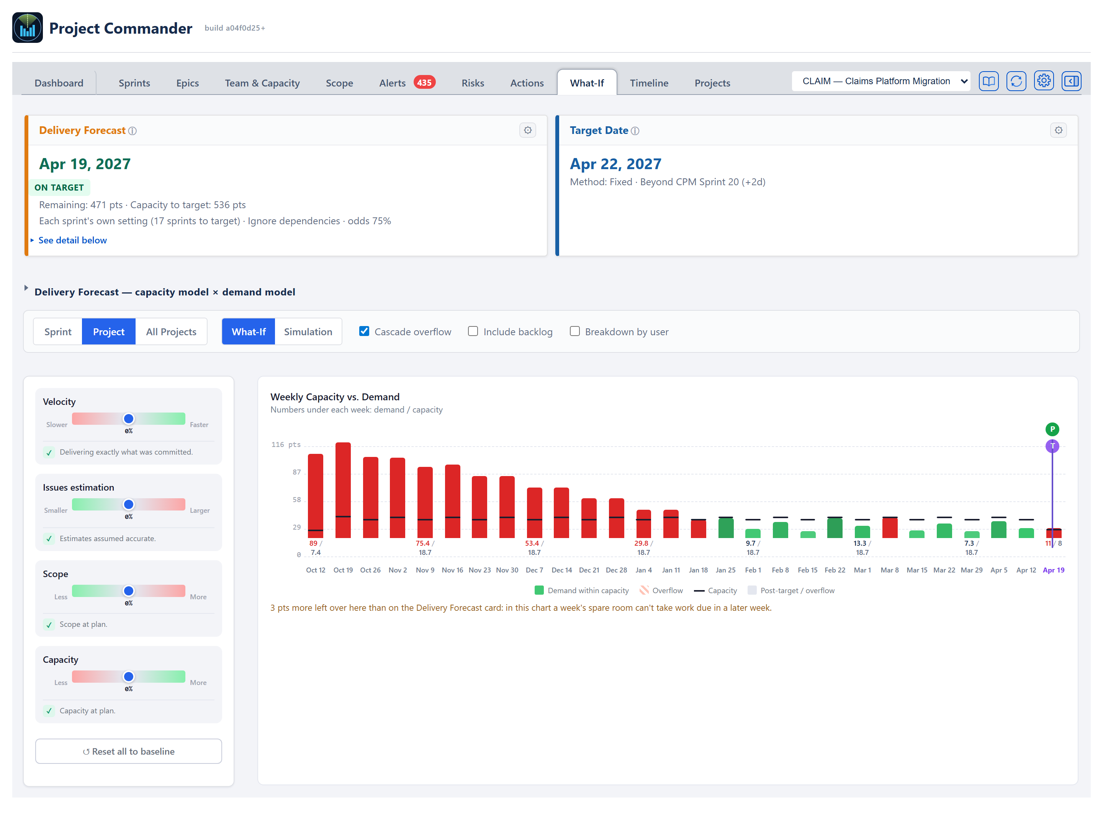Select the Sprint scope toggle

click(58, 332)
